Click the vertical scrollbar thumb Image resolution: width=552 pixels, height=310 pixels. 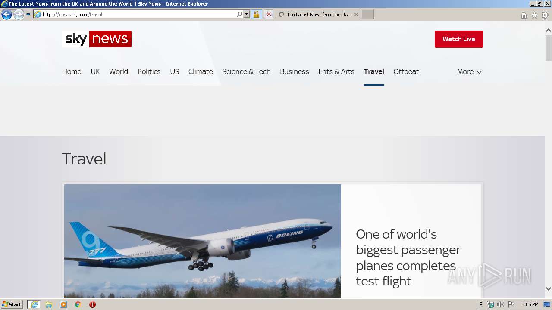[x=549, y=48]
